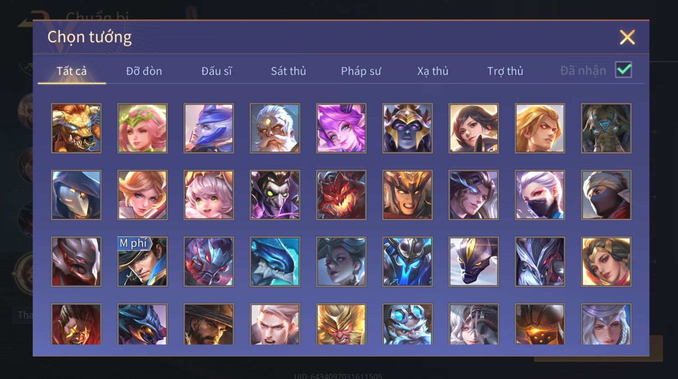Select the 'Tất cả' tab

click(72, 71)
